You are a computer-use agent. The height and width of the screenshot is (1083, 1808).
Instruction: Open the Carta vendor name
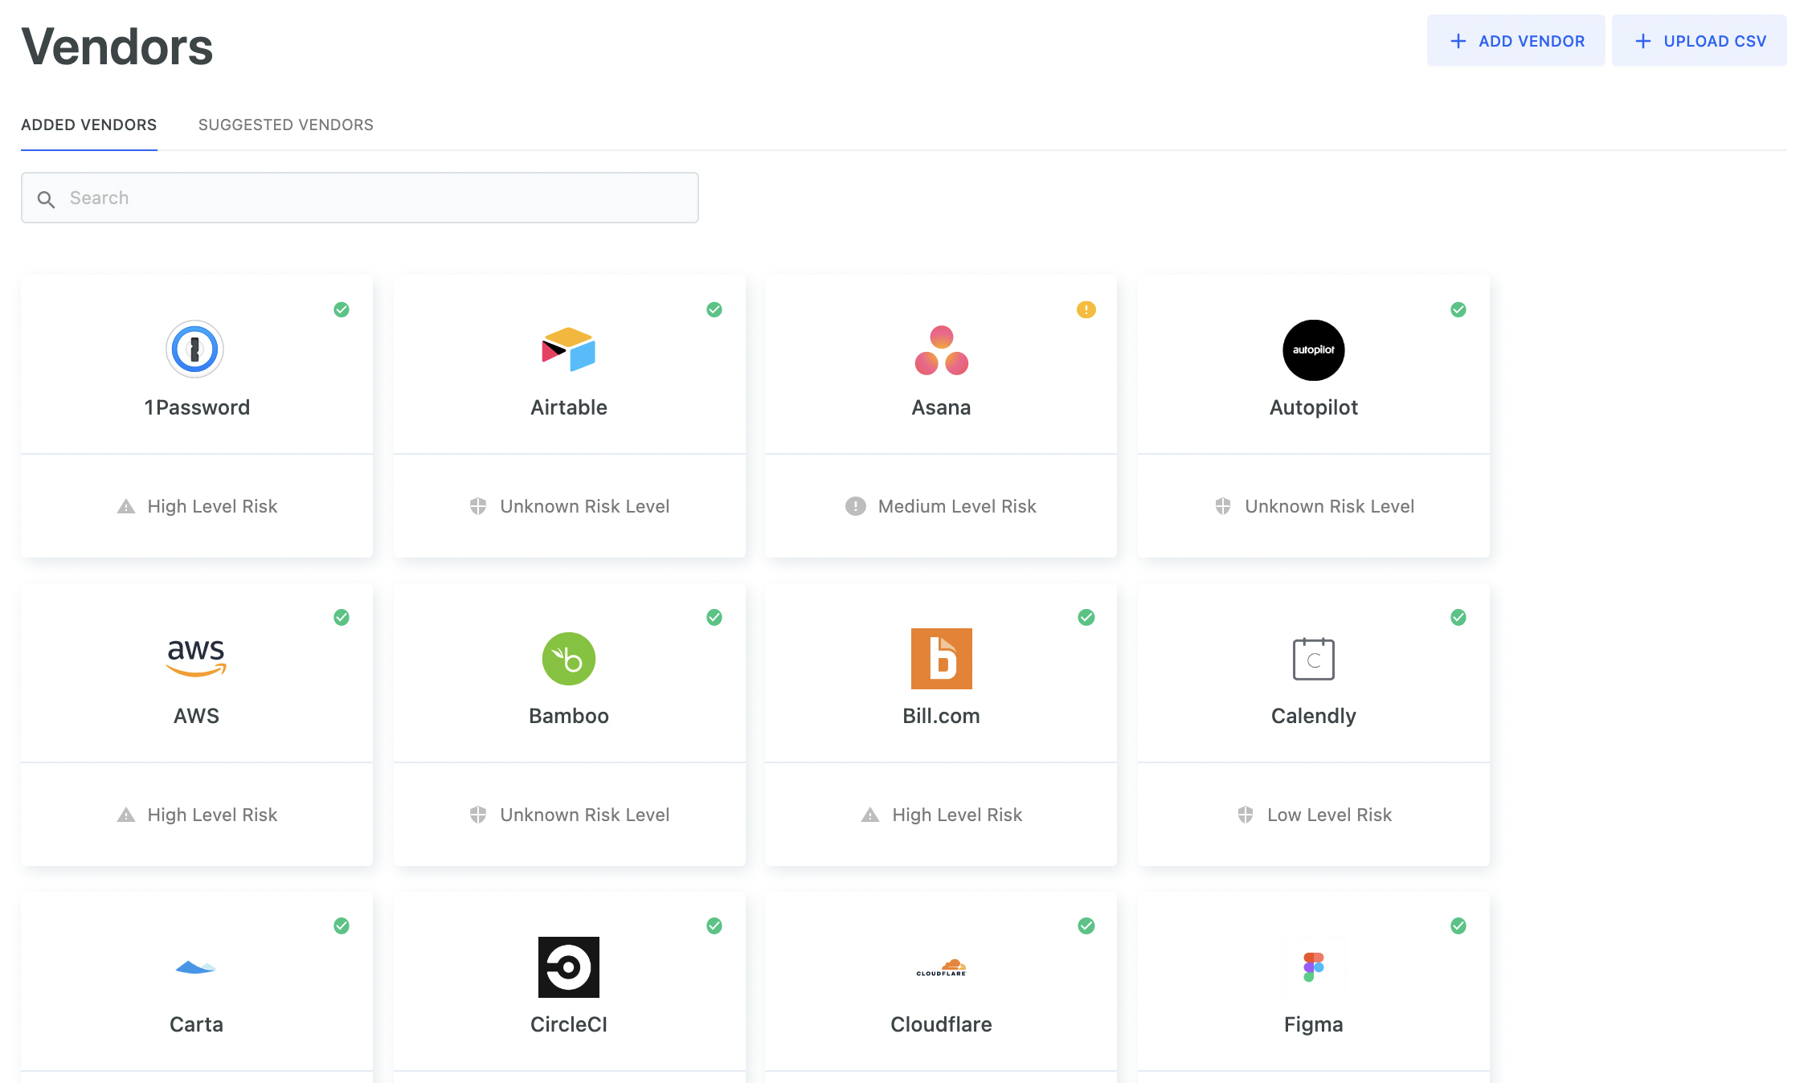point(196,1024)
